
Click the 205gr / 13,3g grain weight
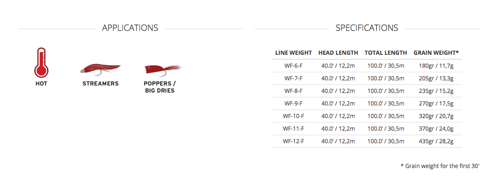[436, 78]
